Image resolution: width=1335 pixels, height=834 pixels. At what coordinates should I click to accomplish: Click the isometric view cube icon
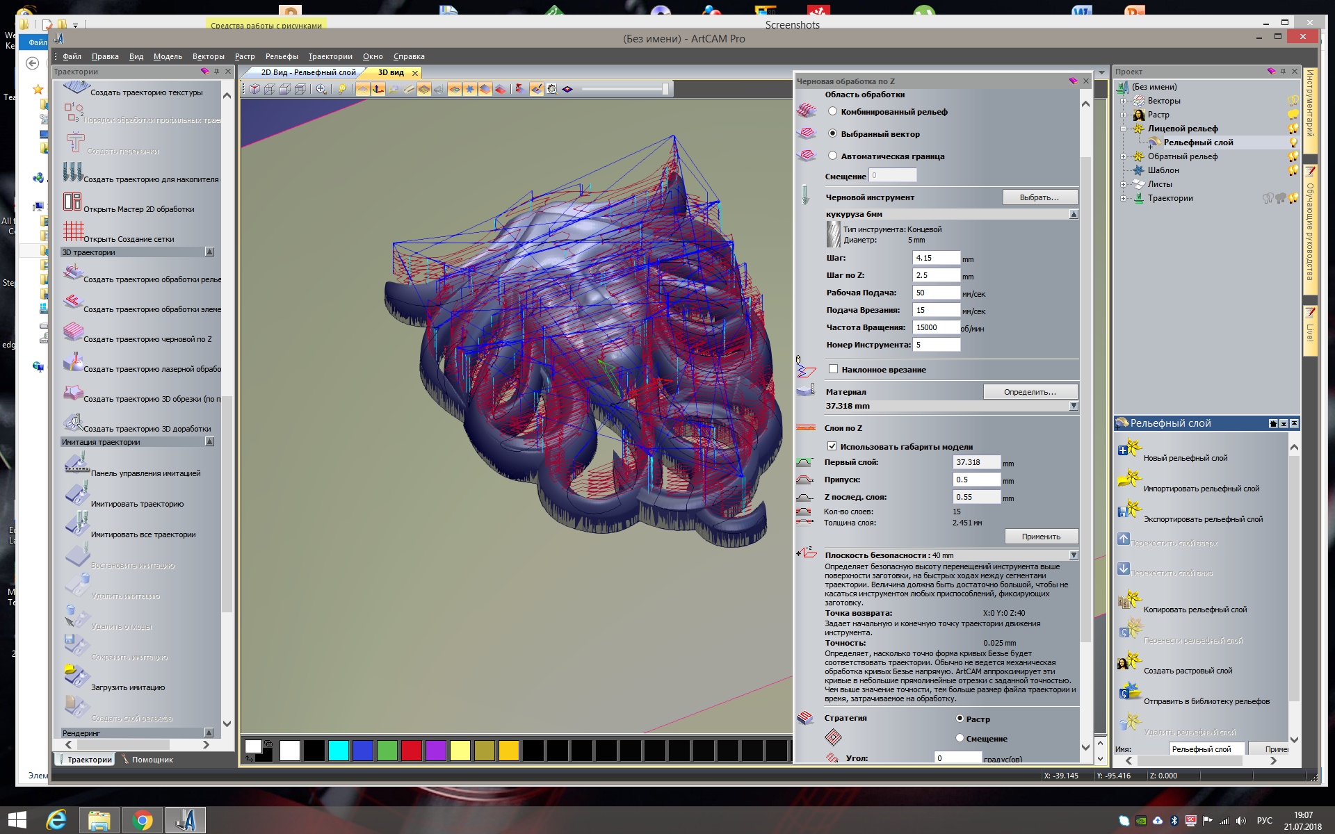click(254, 89)
